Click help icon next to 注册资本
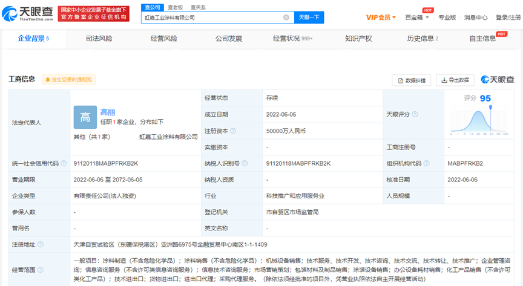 pos(233,131)
